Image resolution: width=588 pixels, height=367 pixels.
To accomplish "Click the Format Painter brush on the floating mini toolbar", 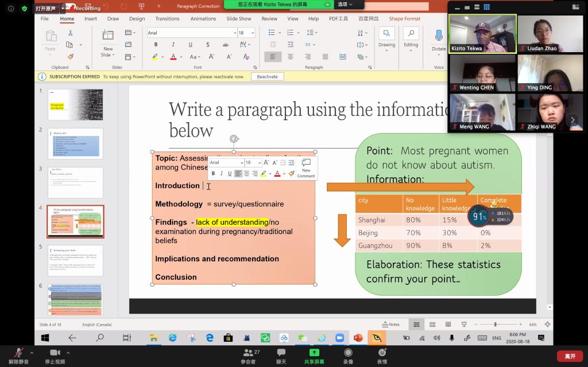I will click(291, 173).
